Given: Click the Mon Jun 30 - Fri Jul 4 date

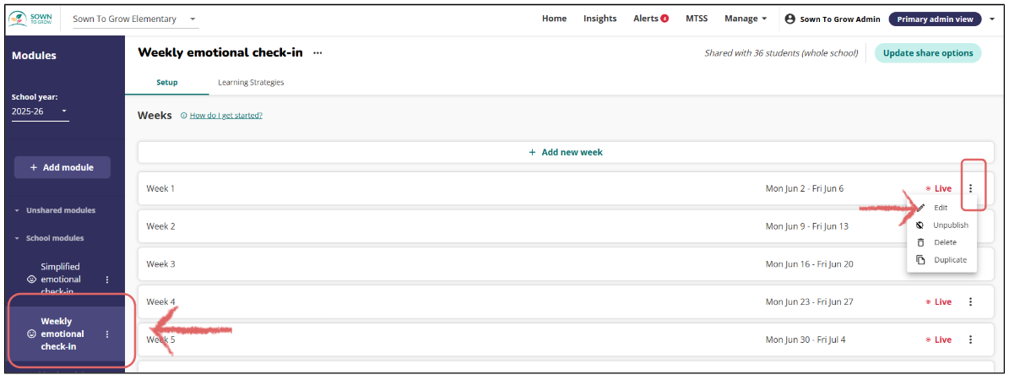Looking at the screenshot, I should pyautogui.click(x=807, y=339).
